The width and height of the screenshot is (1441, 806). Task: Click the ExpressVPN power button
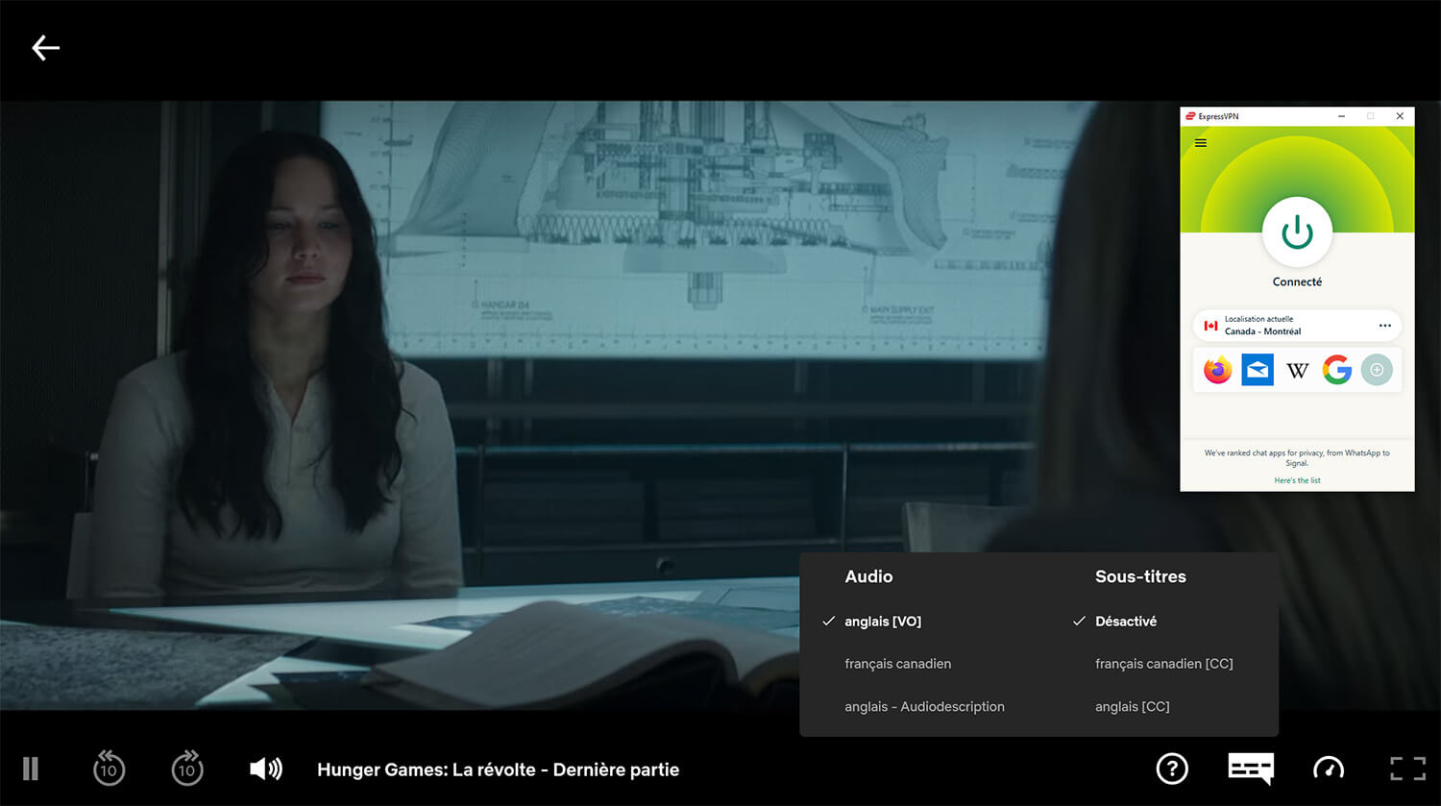point(1297,232)
